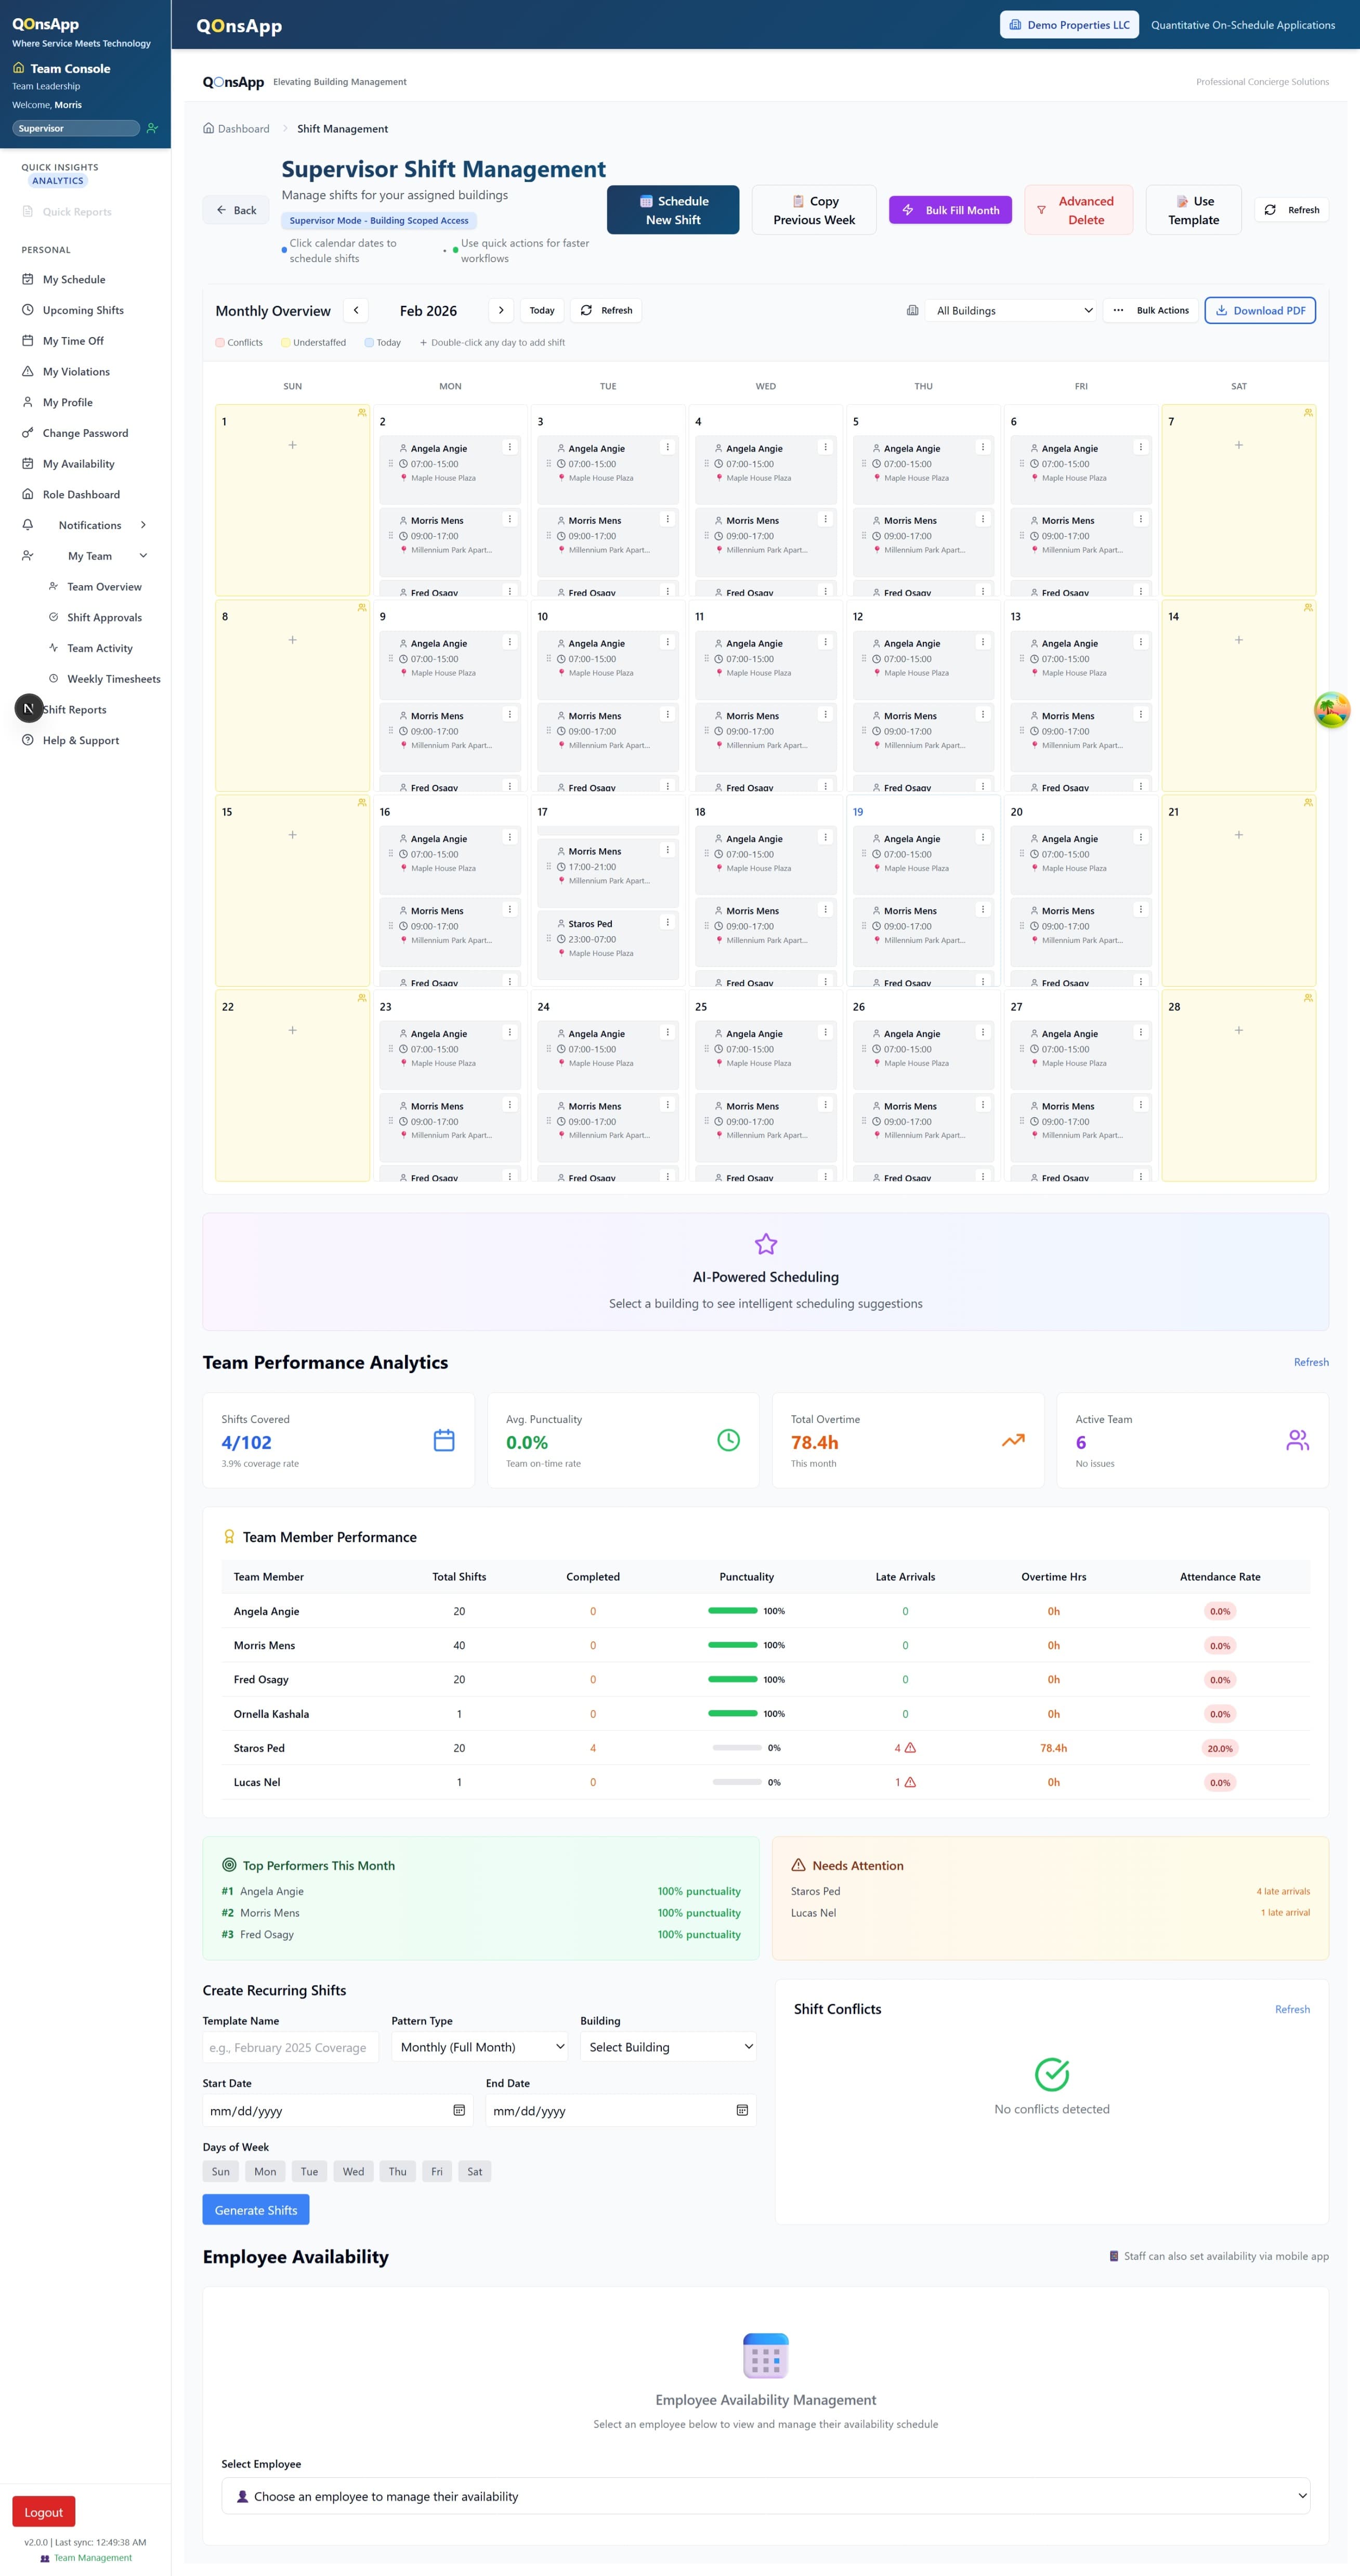Viewport: 1360px width, 2576px height.
Task: Click the Bulk Fill Month lightning button
Action: [x=950, y=210]
